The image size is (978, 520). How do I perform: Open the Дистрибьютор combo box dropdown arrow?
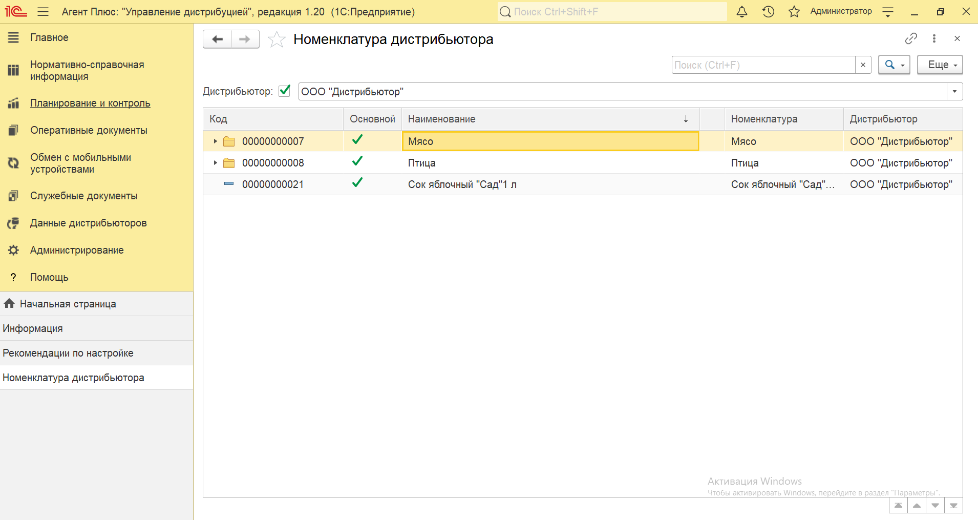[x=954, y=92]
